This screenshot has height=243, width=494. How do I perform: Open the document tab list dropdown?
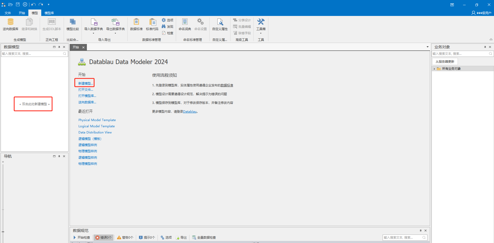[x=427, y=47]
